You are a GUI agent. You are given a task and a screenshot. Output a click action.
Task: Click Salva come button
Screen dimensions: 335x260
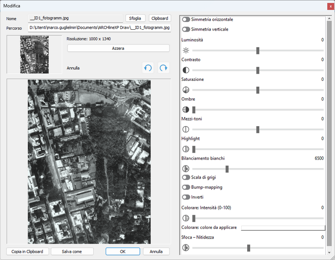pos(72,251)
